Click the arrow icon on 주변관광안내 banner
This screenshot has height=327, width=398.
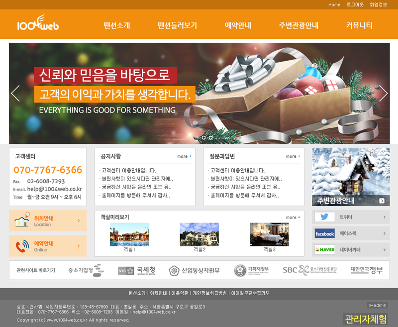(x=382, y=201)
